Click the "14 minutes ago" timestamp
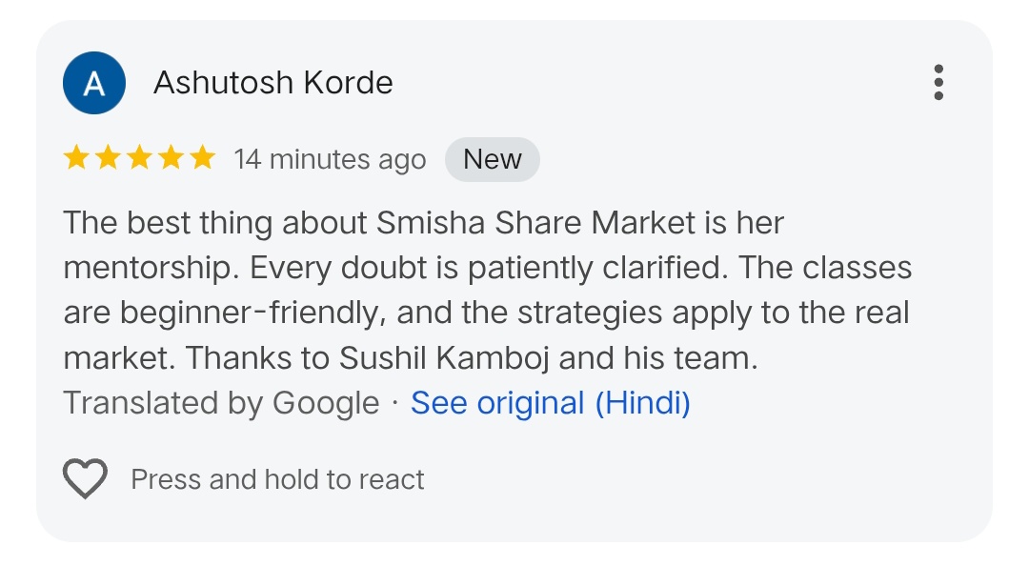Image resolution: width=1029 pixels, height=566 pixels. [330, 159]
